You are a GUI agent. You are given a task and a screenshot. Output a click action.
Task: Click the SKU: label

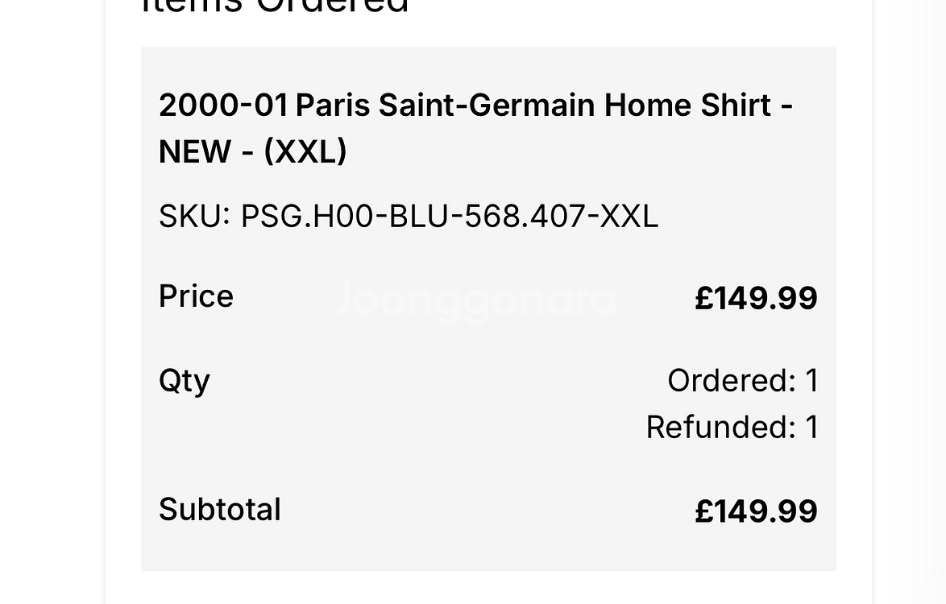click(x=194, y=216)
